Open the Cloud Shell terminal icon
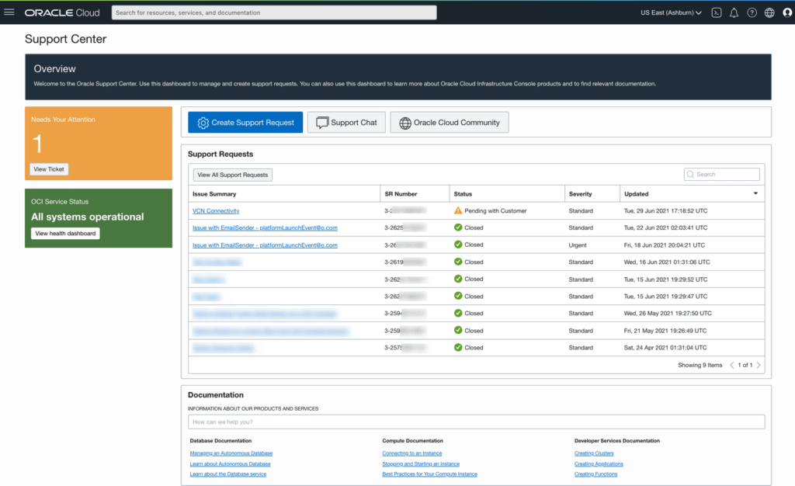Viewport: 795px width, 486px height. pos(716,12)
